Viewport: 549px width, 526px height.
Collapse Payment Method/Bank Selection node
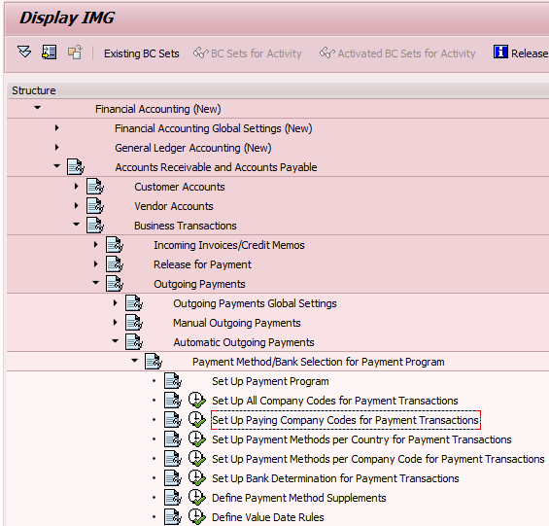point(135,361)
